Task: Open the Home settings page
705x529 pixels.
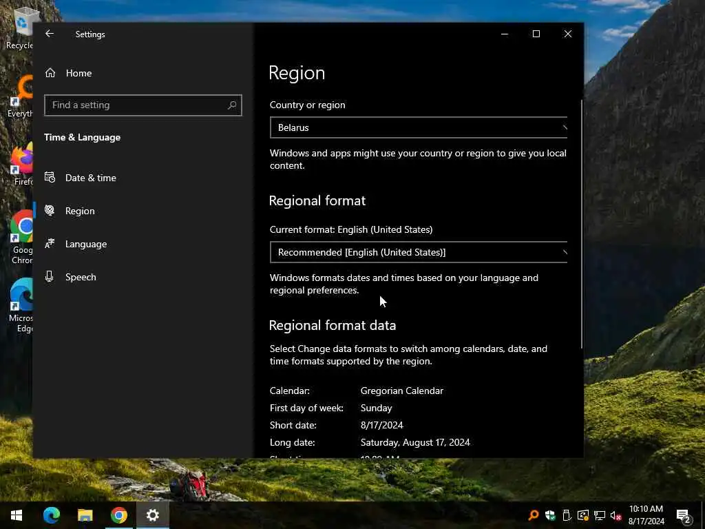Action: 143,73
